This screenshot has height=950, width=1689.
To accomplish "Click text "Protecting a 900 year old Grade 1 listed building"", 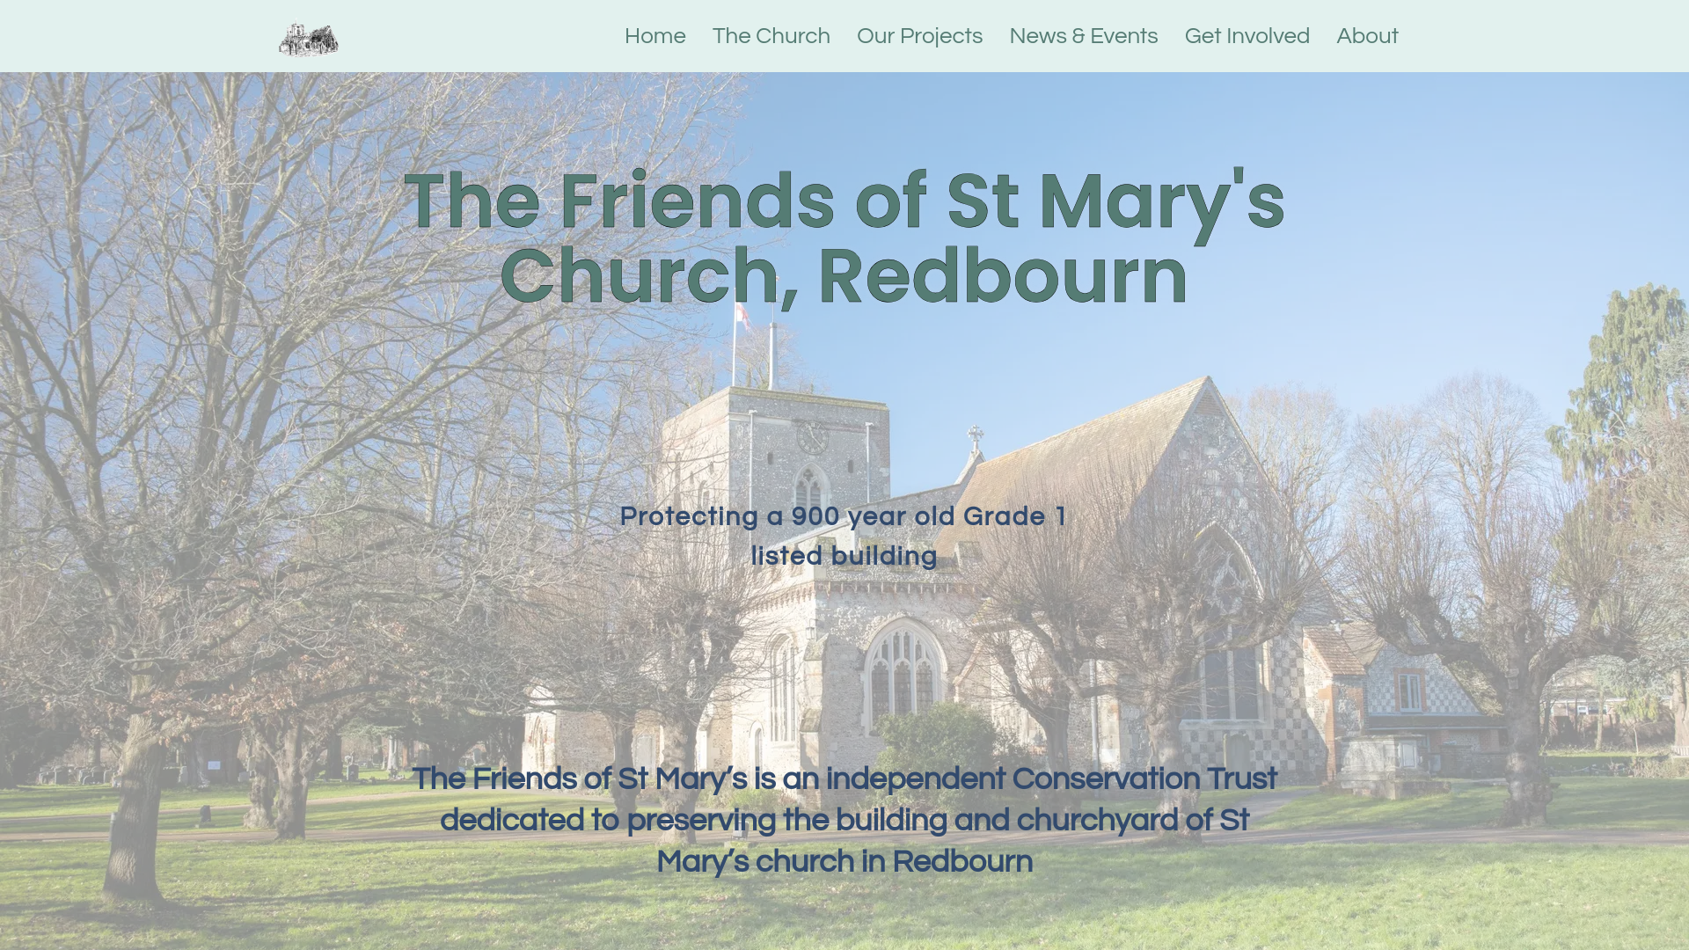I will [844, 537].
